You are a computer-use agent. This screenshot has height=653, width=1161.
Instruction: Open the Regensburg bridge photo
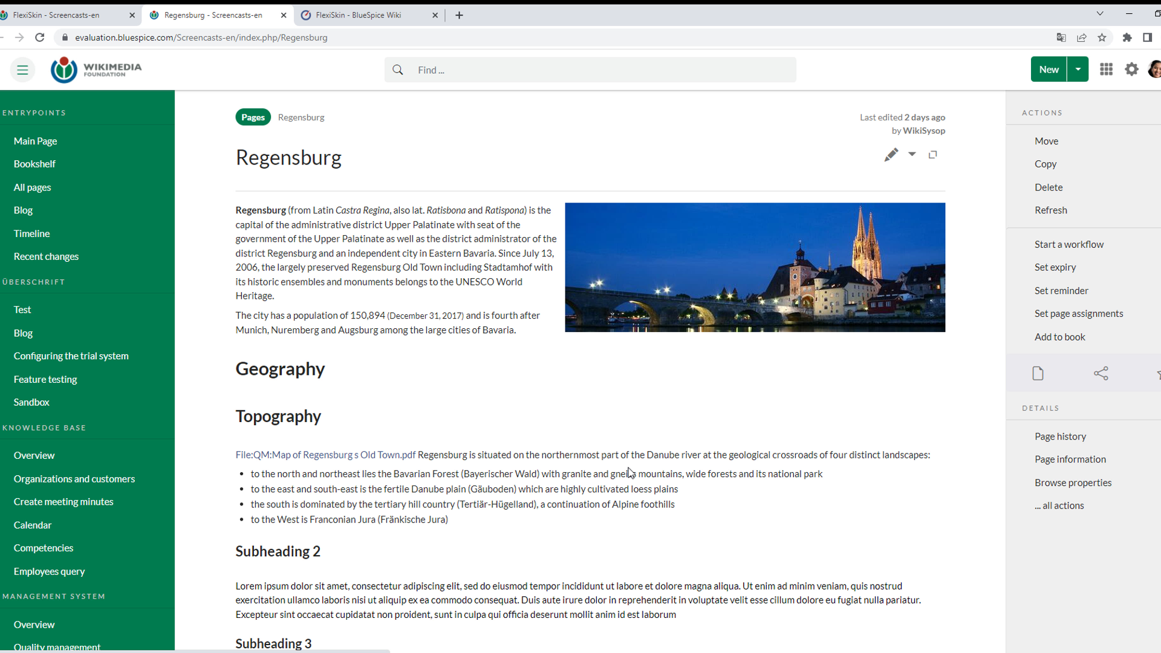point(755,267)
